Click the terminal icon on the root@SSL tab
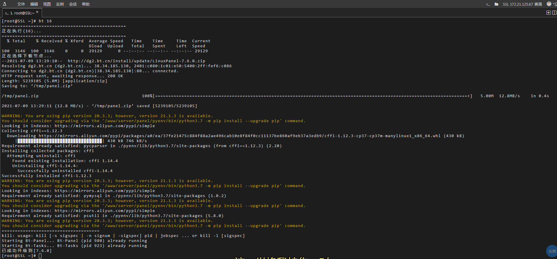The width and height of the screenshot is (557, 259). pos(7,13)
